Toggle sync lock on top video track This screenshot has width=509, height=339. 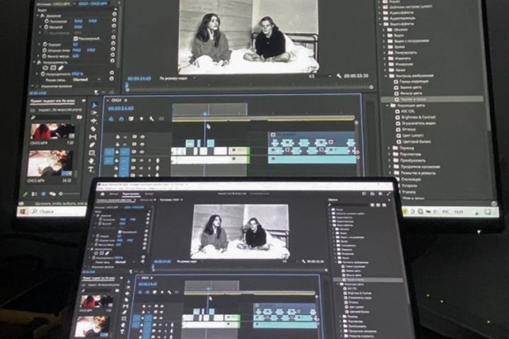tap(134, 136)
